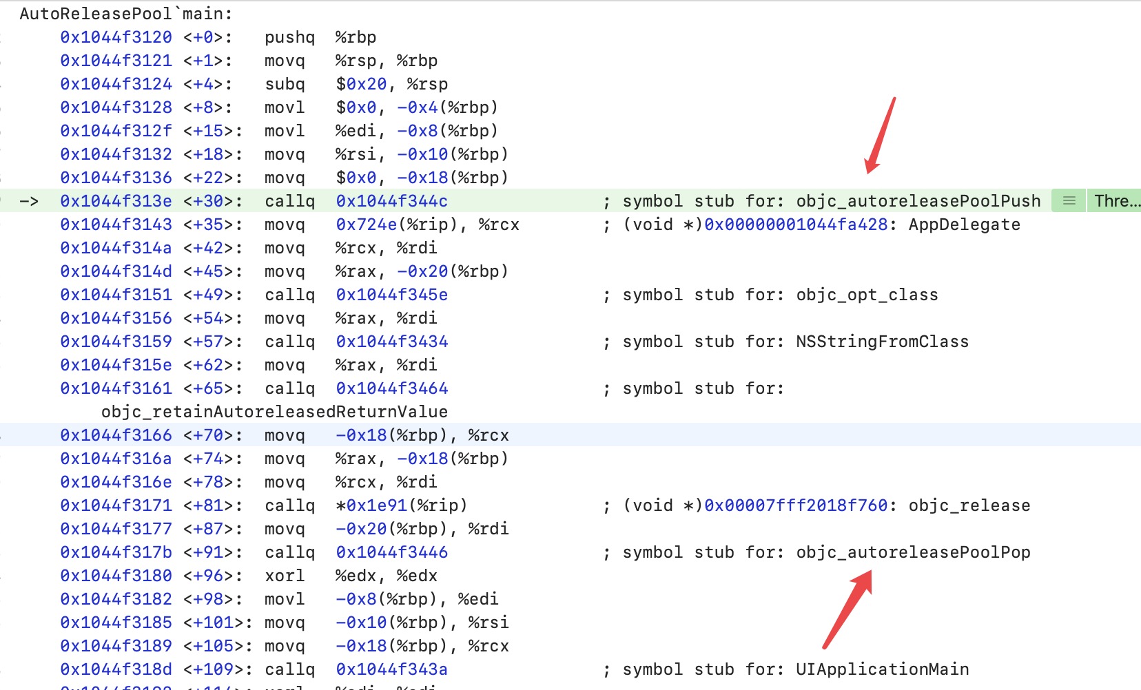Screen dimensions: 1141x690
Task: Click the green 'Thre...' thread badge
Action: [x=1114, y=200]
